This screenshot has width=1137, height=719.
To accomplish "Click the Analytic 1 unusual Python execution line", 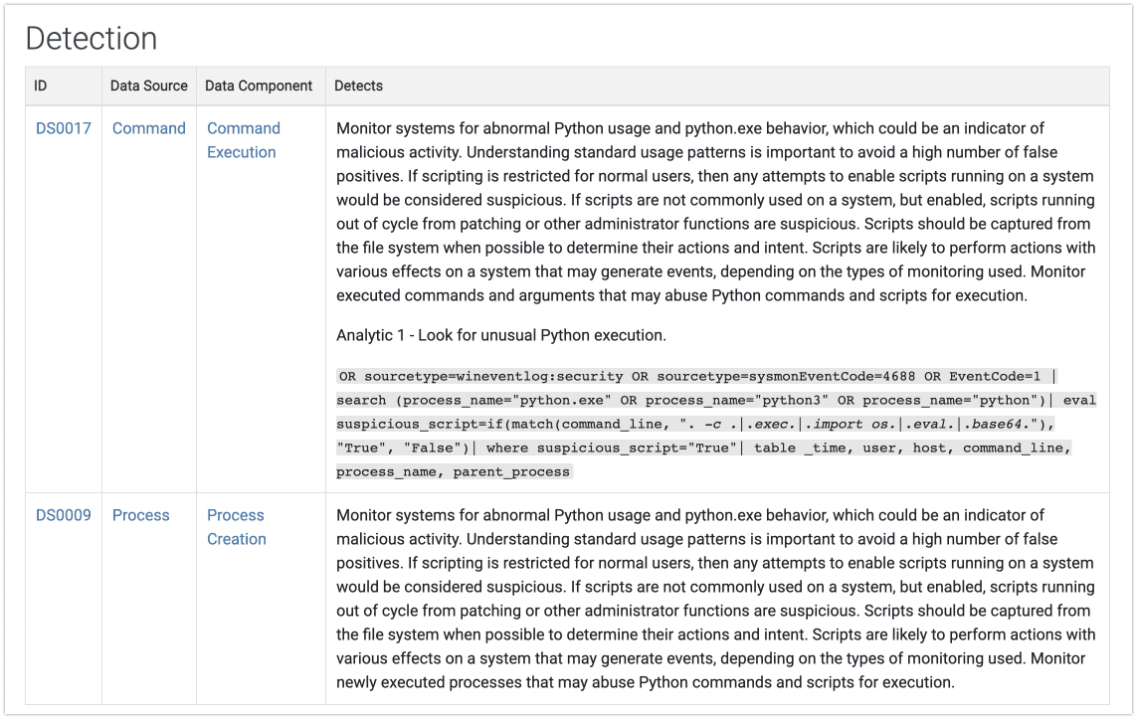I will 501,335.
